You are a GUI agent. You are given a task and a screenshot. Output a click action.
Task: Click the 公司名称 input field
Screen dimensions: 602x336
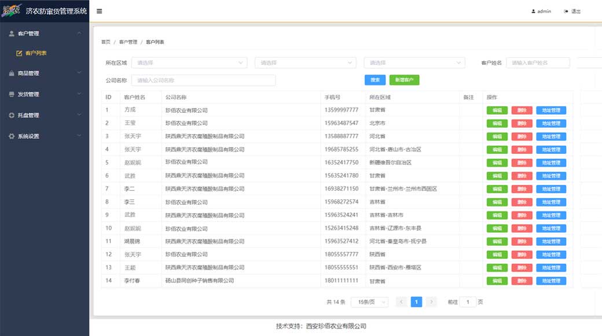pyautogui.click(x=203, y=80)
